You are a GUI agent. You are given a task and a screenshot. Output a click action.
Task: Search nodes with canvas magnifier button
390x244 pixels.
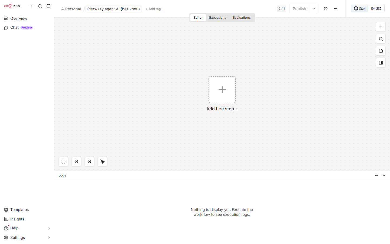pyautogui.click(x=381, y=39)
